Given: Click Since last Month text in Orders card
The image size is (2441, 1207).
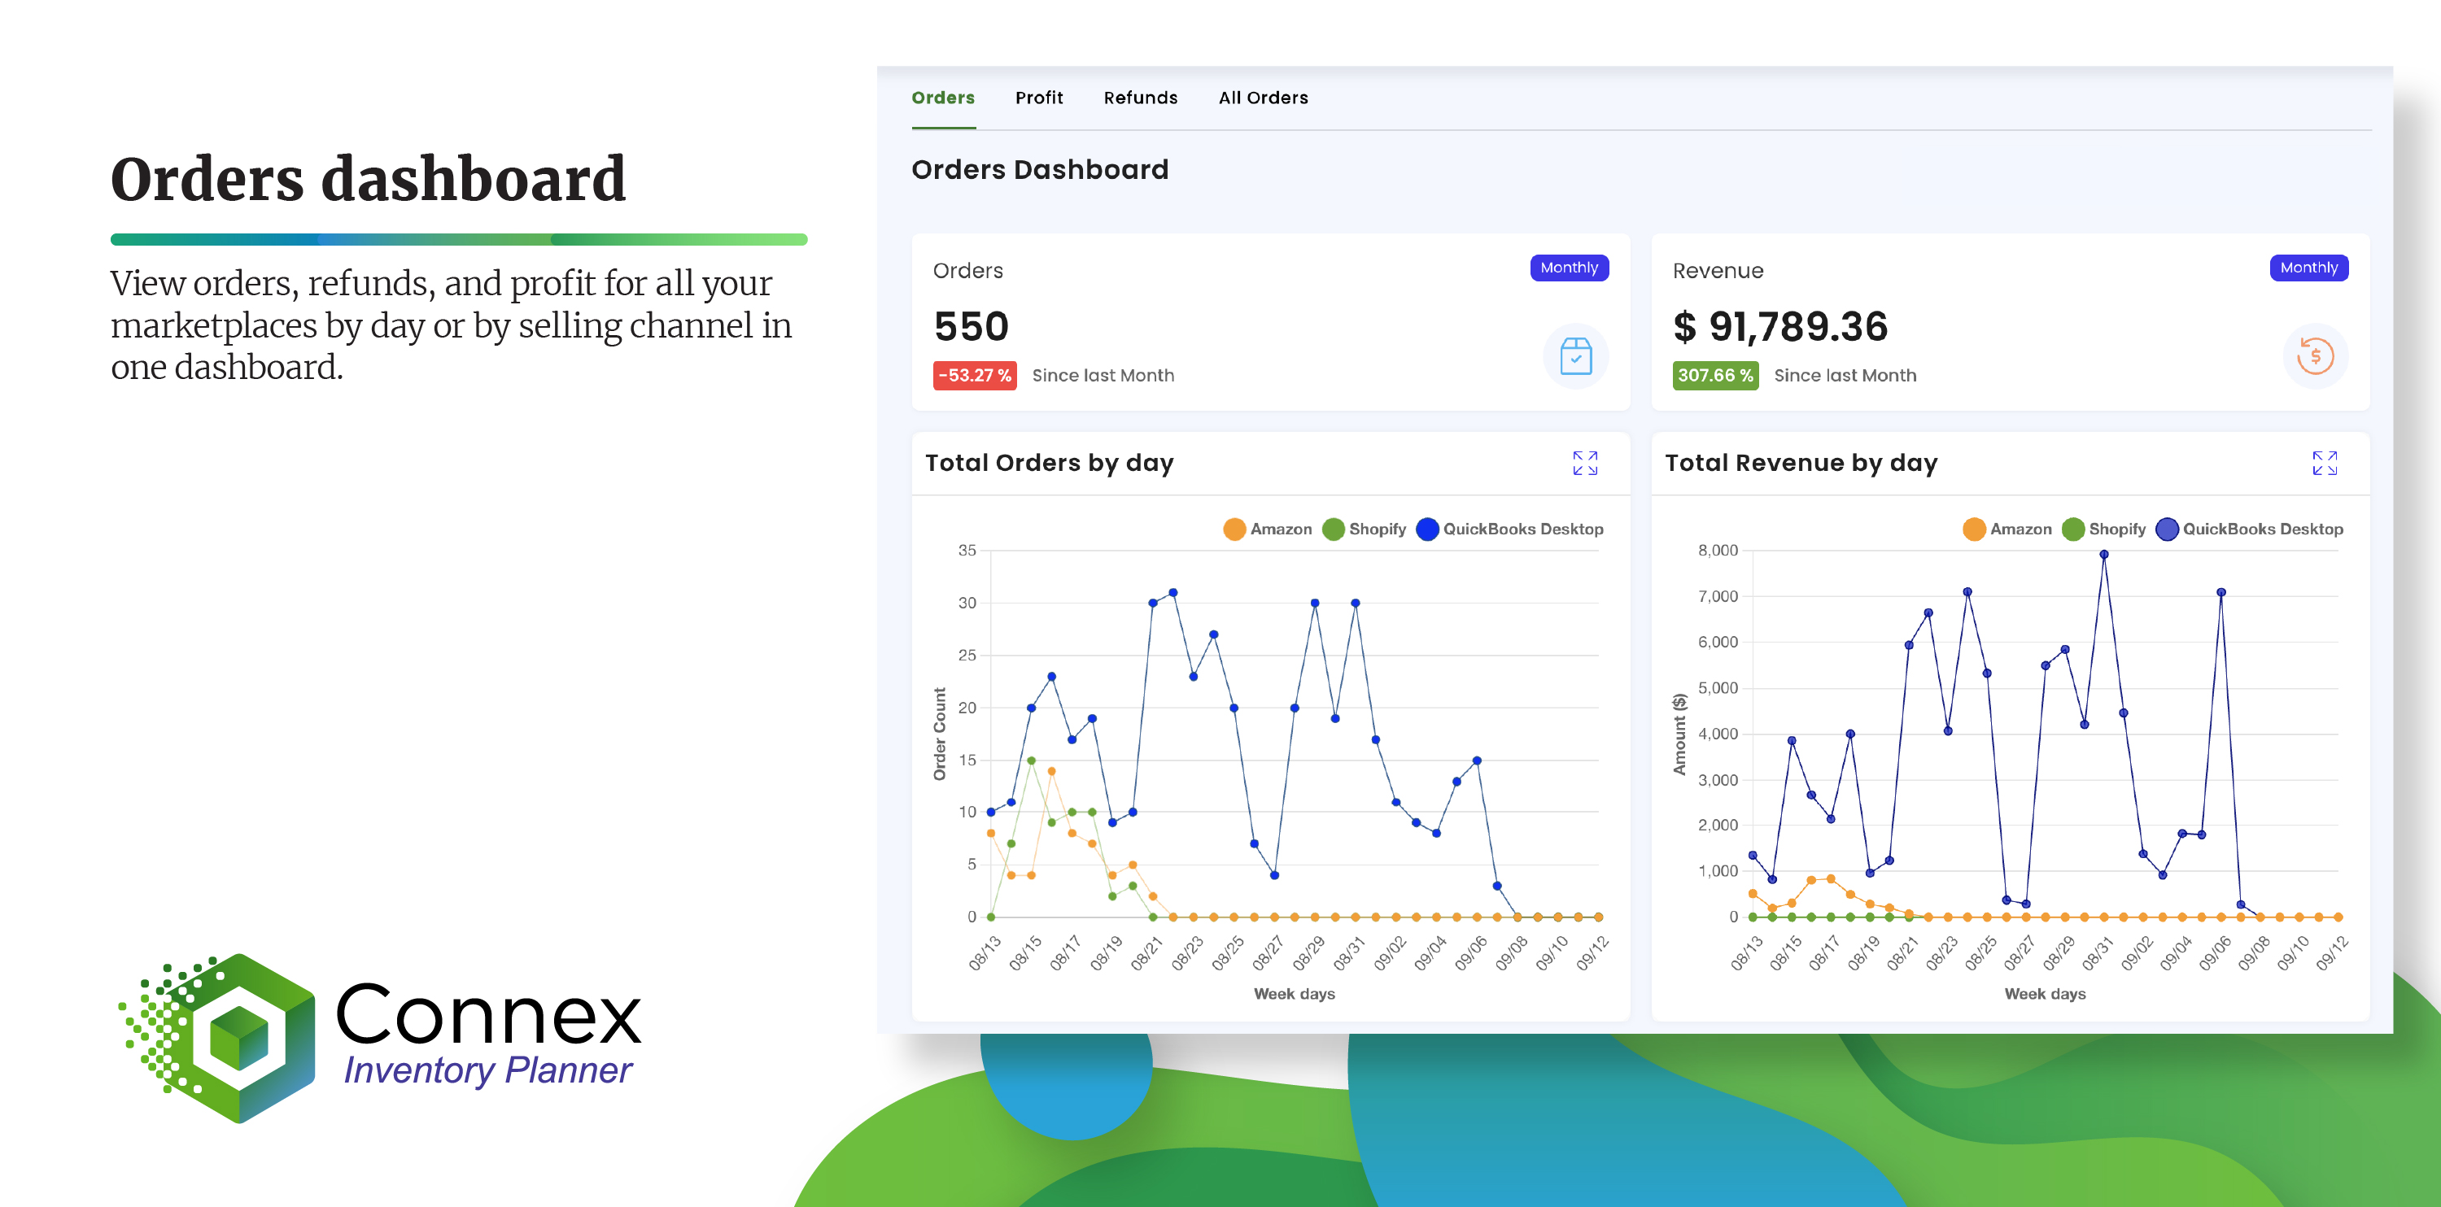Looking at the screenshot, I should 1103,375.
